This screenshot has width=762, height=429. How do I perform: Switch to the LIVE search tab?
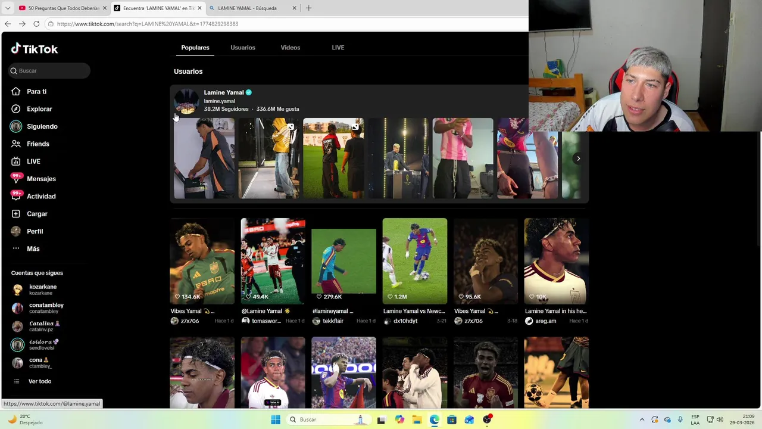point(338,48)
